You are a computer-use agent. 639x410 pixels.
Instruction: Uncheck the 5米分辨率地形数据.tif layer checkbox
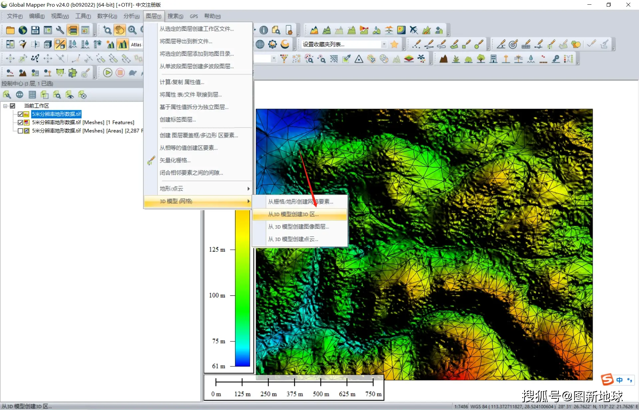coord(20,114)
